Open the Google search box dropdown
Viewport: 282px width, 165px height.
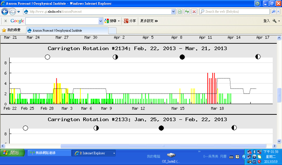click(x=101, y=21)
